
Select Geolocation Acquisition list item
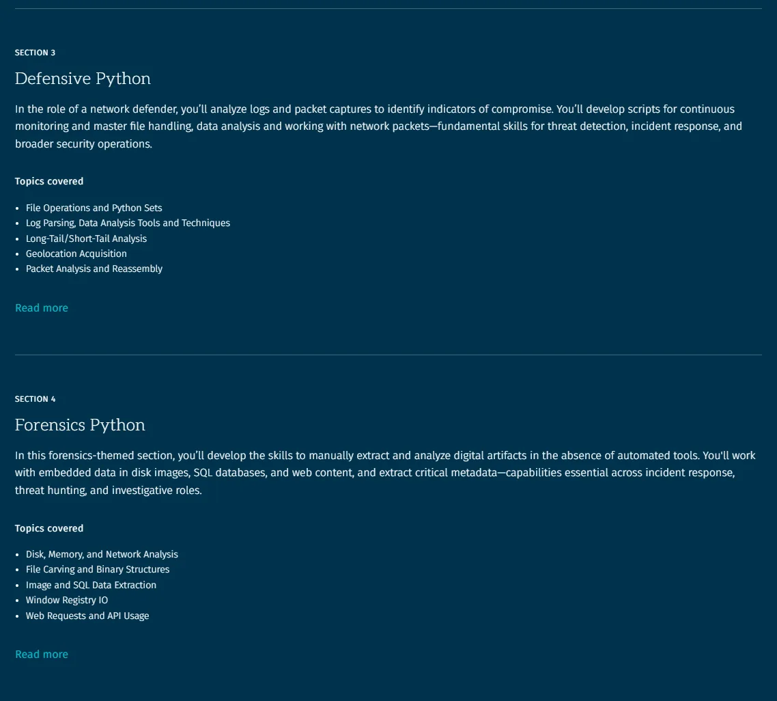[x=76, y=254]
